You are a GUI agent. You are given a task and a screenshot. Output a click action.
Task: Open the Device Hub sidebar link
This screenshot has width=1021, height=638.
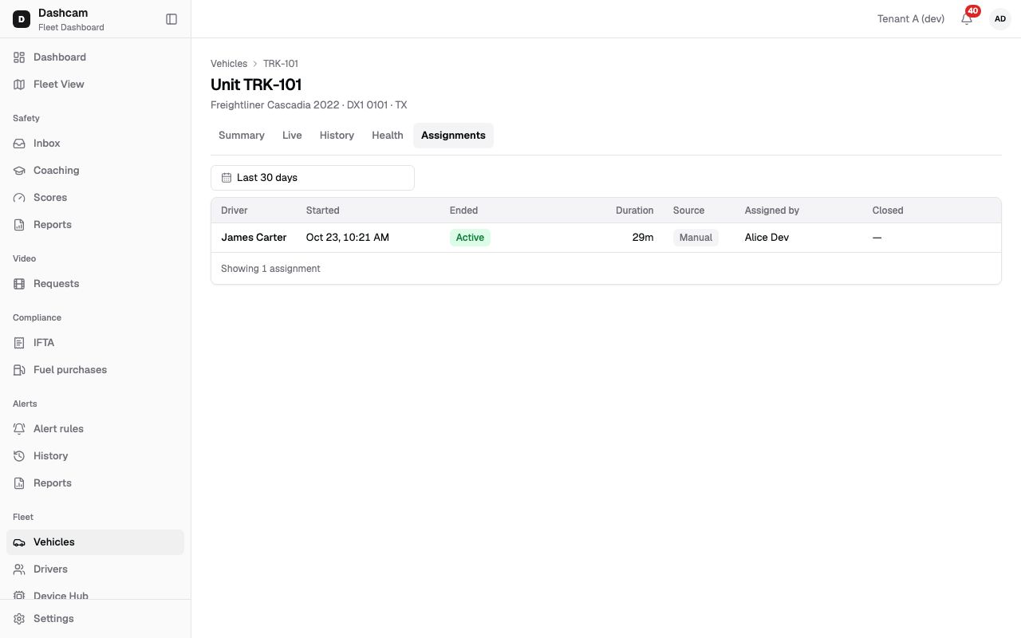(95, 595)
